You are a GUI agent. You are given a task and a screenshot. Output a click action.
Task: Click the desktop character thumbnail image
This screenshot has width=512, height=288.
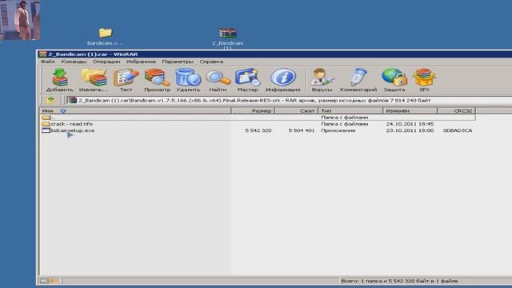pos(20,20)
